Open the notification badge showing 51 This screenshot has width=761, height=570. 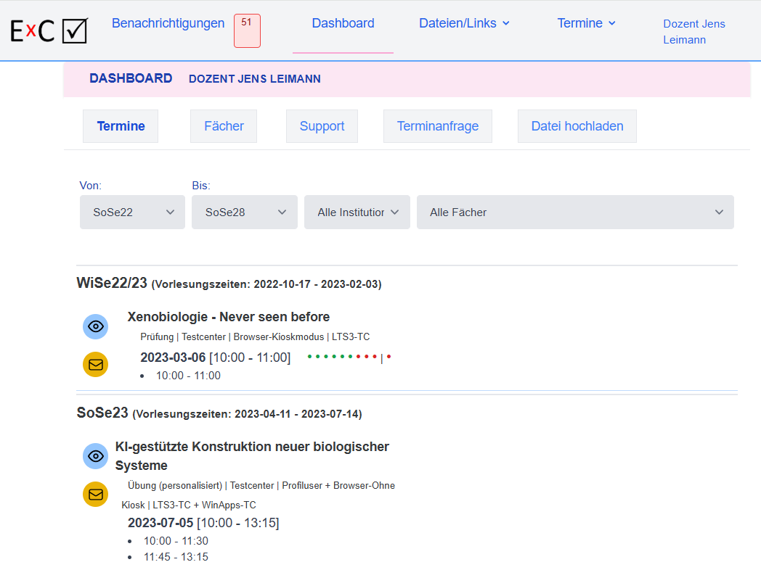tap(247, 30)
